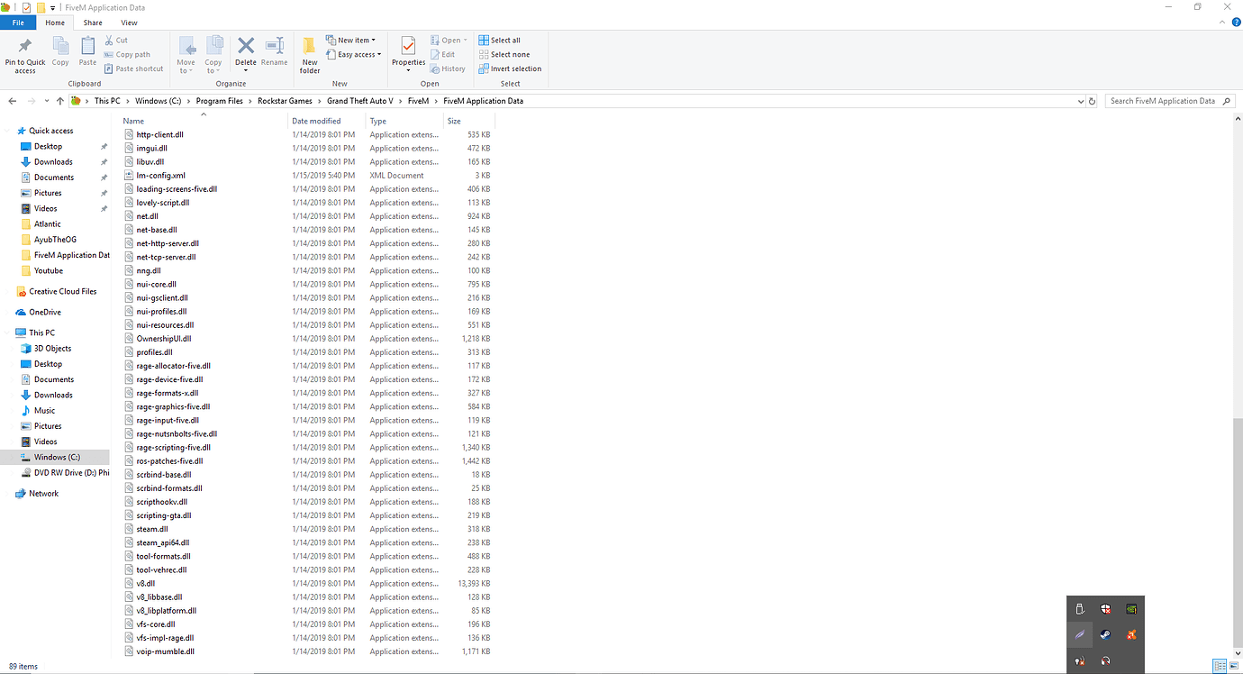The image size is (1243, 674).
Task: Pin current folder to Quick access
Action: 24,54
